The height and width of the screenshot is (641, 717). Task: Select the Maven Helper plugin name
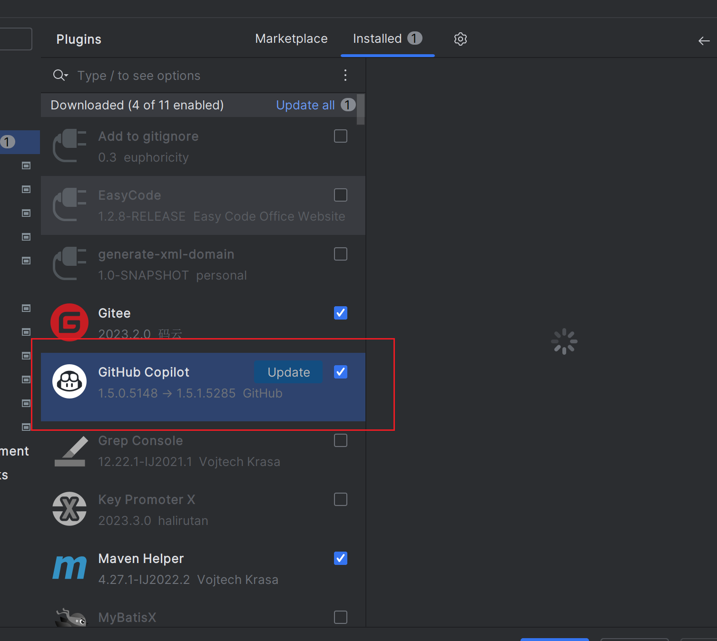141,559
